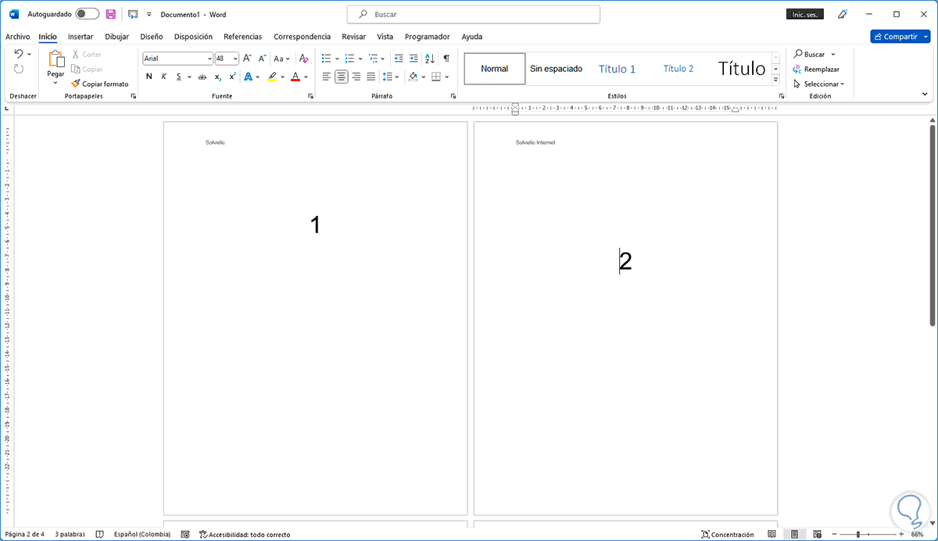The width and height of the screenshot is (938, 541).
Task: Collapse the ribbon with the chevron
Action: [x=925, y=94]
